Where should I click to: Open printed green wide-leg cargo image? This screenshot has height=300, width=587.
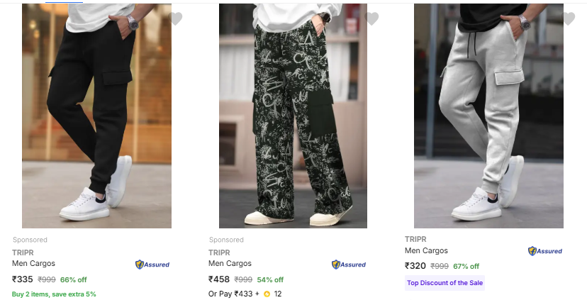[293, 116]
